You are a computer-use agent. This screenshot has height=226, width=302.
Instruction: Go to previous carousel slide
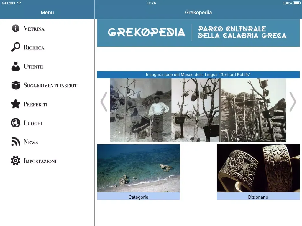[104, 102]
